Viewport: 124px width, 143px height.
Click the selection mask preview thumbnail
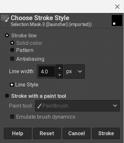(117, 20)
